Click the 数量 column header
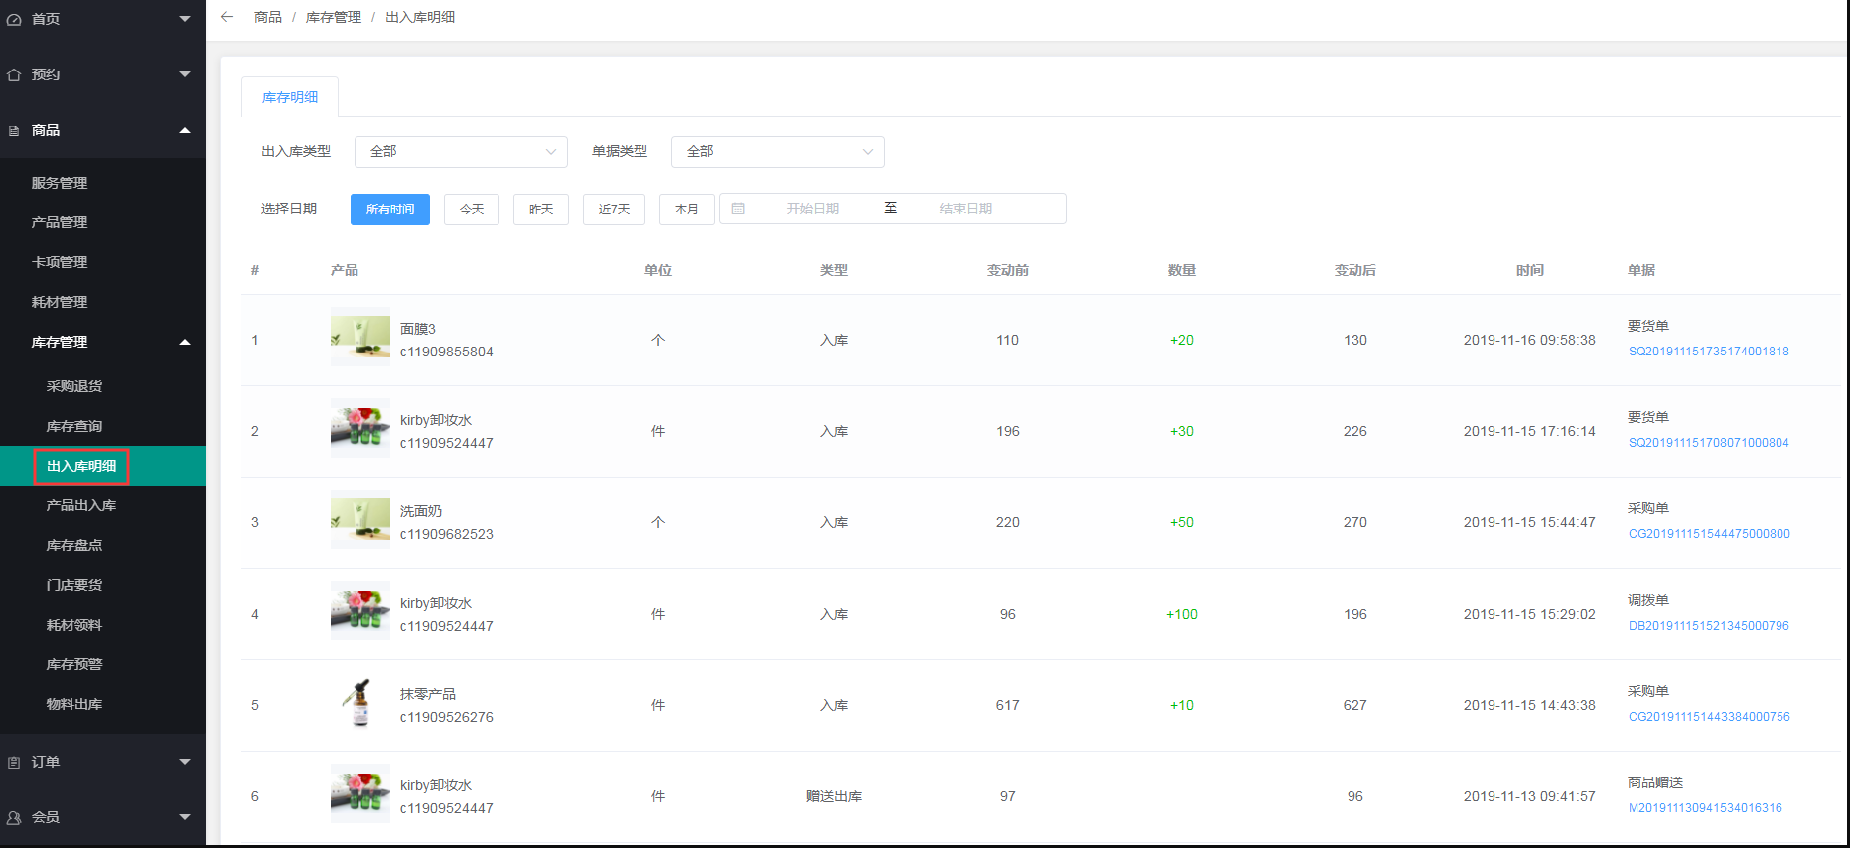 1182,270
